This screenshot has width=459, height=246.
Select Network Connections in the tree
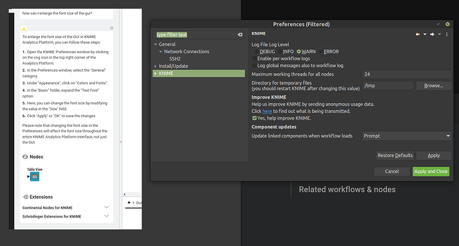(x=186, y=51)
